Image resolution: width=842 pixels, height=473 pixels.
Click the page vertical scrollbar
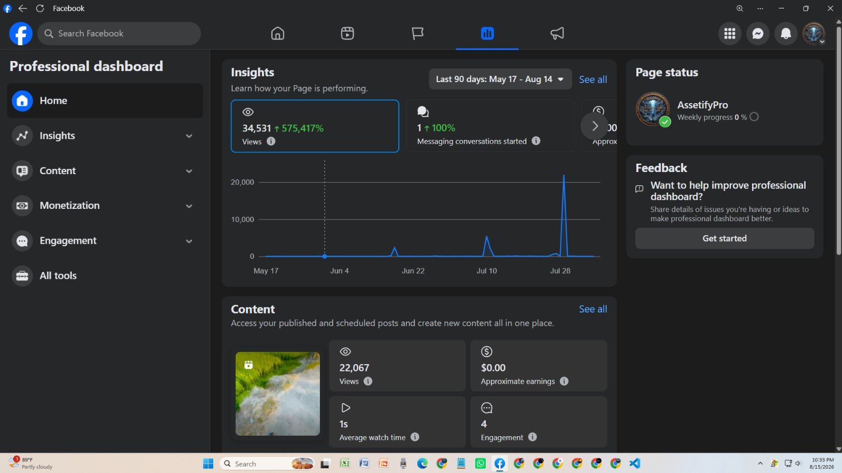[838, 142]
